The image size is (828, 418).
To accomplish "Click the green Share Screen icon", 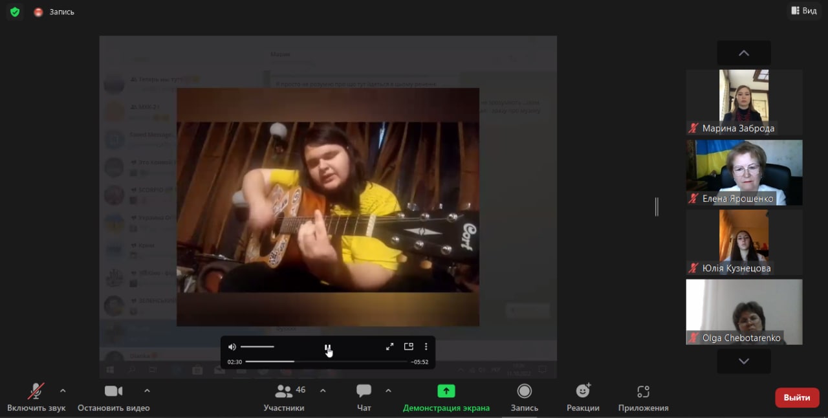I will pyautogui.click(x=446, y=391).
